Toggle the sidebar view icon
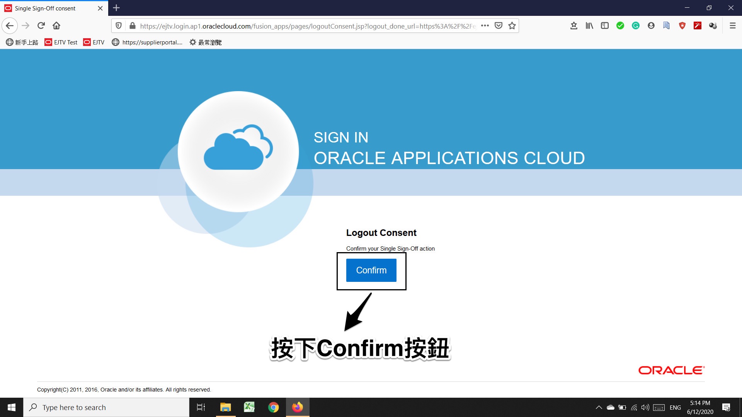Screen dimensions: 742x417 click(x=605, y=26)
